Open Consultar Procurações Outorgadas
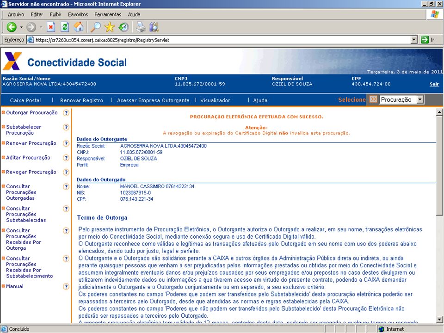Screen dimensions: 444x333 tap(21, 192)
